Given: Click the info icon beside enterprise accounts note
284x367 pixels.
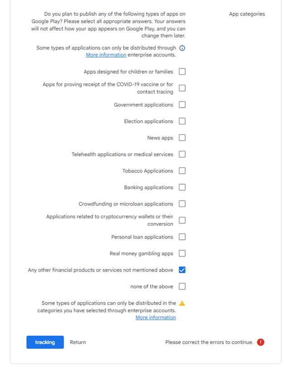Looking at the screenshot, I should pos(183,48).
